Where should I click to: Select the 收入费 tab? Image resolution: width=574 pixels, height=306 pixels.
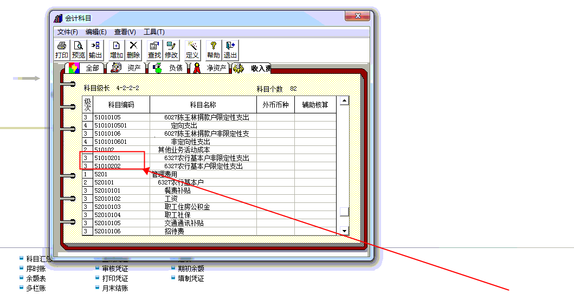click(x=253, y=68)
